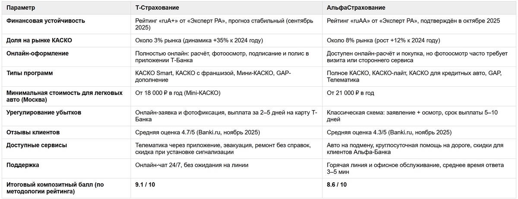This screenshot has width=518, height=199.
Task: Click the 'АльфаСтрахование' column header
Action: [x=356, y=8]
